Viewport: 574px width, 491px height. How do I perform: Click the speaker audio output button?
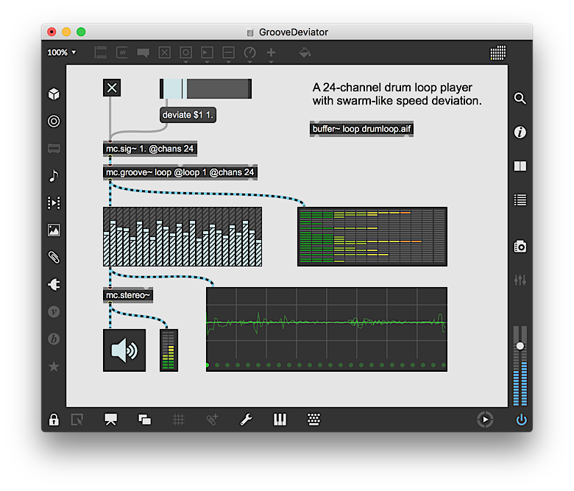coord(124,350)
